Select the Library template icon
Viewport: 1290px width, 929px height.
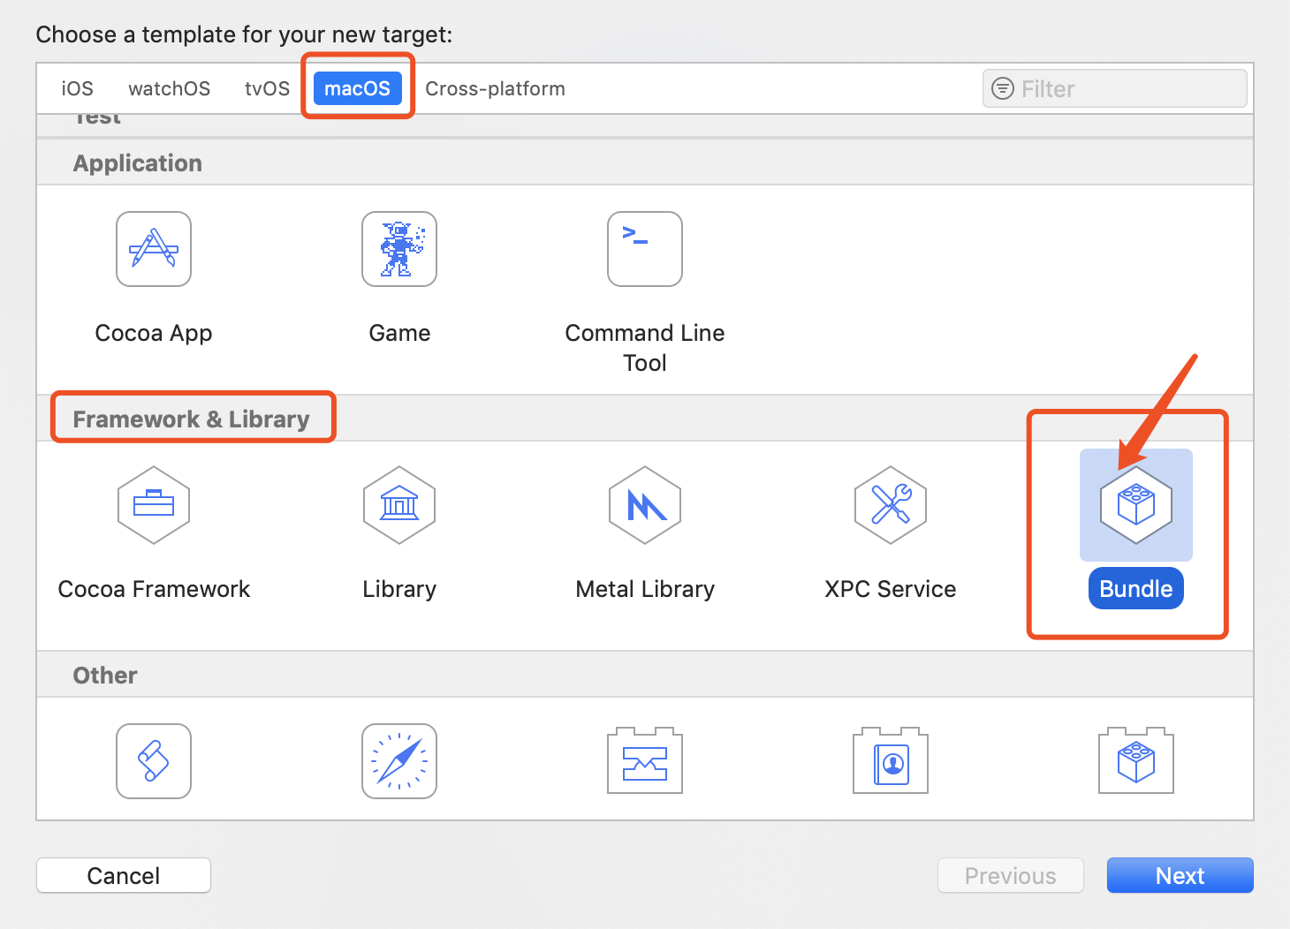point(399,505)
